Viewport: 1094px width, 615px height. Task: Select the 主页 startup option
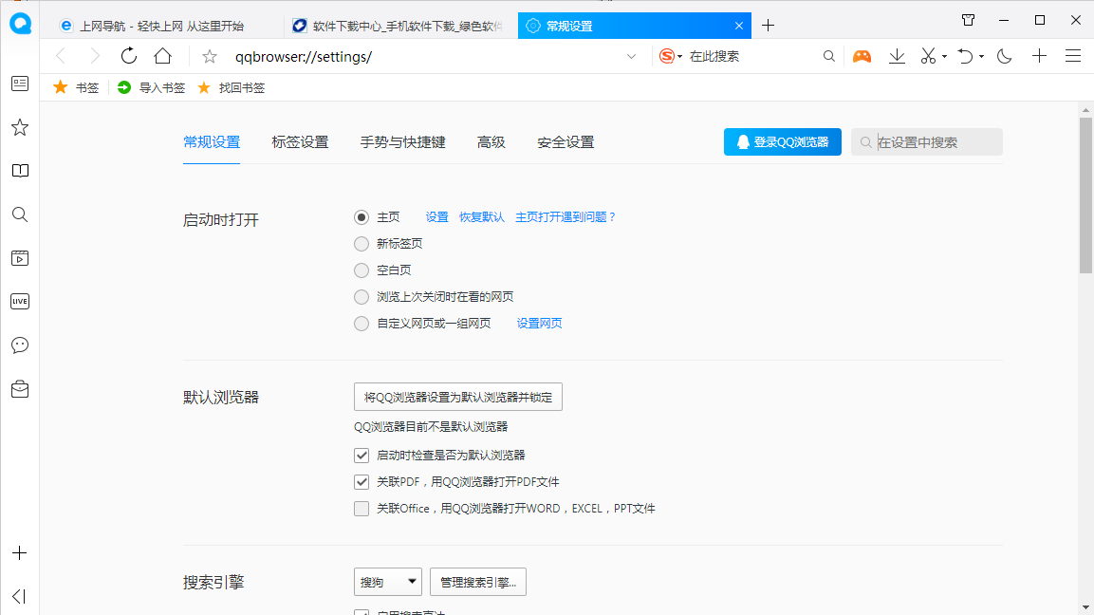coord(362,216)
